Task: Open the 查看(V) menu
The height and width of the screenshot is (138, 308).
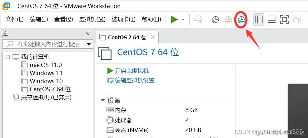Action: (64, 19)
